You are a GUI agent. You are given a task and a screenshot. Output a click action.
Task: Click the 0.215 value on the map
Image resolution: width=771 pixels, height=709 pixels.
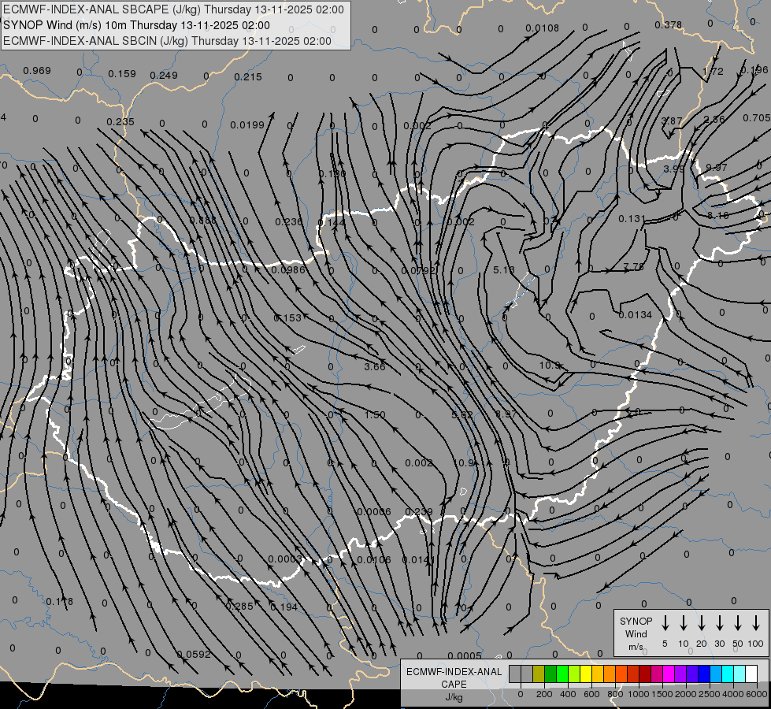click(x=248, y=76)
